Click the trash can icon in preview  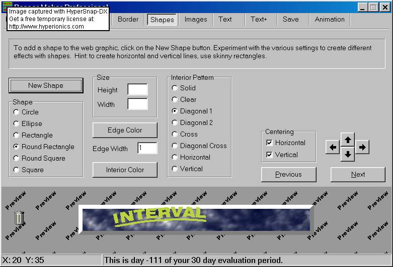[x=19, y=218]
